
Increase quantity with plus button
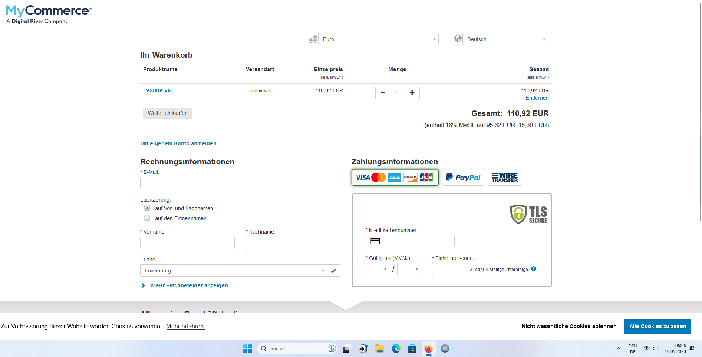point(412,93)
